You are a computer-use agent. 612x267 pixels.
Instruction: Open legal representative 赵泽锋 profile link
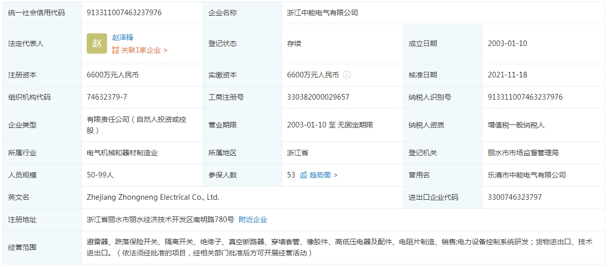point(123,37)
